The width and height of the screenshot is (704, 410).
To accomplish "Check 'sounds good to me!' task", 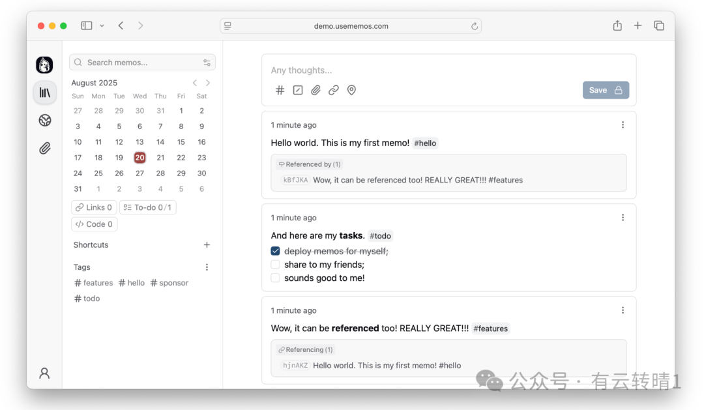I will click(x=275, y=278).
